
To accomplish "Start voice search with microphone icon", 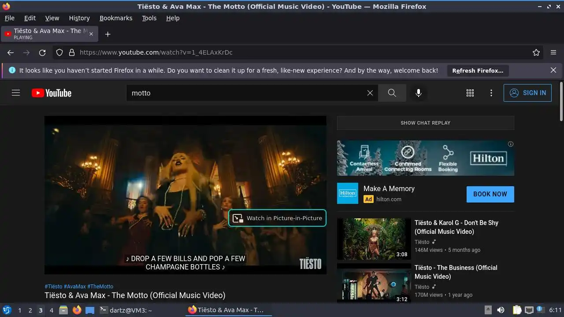I will pyautogui.click(x=419, y=93).
